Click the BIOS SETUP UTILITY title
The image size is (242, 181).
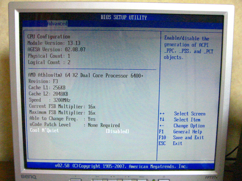coord(124,17)
